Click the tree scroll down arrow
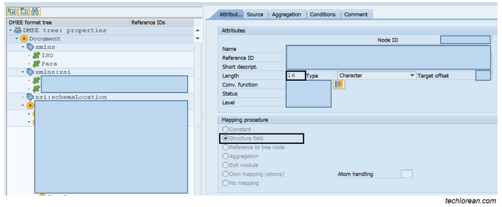The height and width of the screenshot is (207, 502). tap(198, 38)
